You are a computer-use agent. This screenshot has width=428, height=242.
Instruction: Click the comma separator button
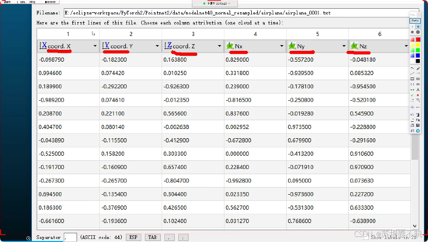click(x=169, y=237)
